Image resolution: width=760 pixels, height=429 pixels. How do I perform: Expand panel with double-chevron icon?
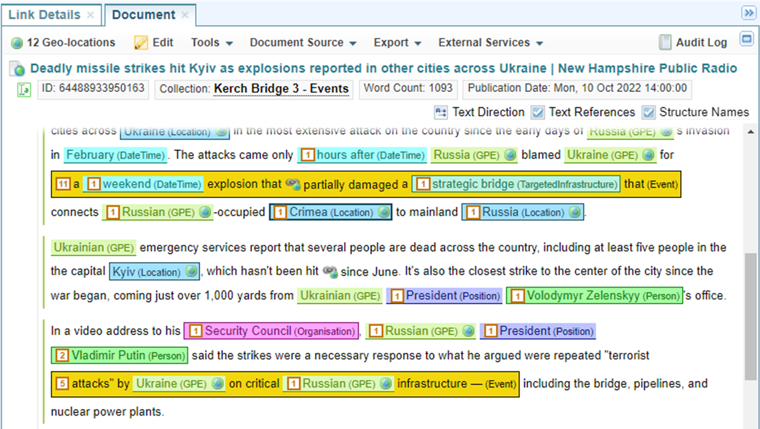pyautogui.click(x=748, y=13)
